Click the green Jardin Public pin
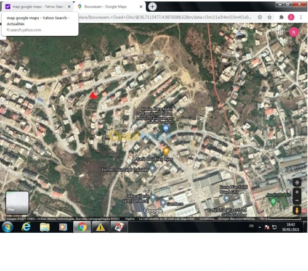Image resolution: width=308 pixels, height=271 pixels. point(273,202)
